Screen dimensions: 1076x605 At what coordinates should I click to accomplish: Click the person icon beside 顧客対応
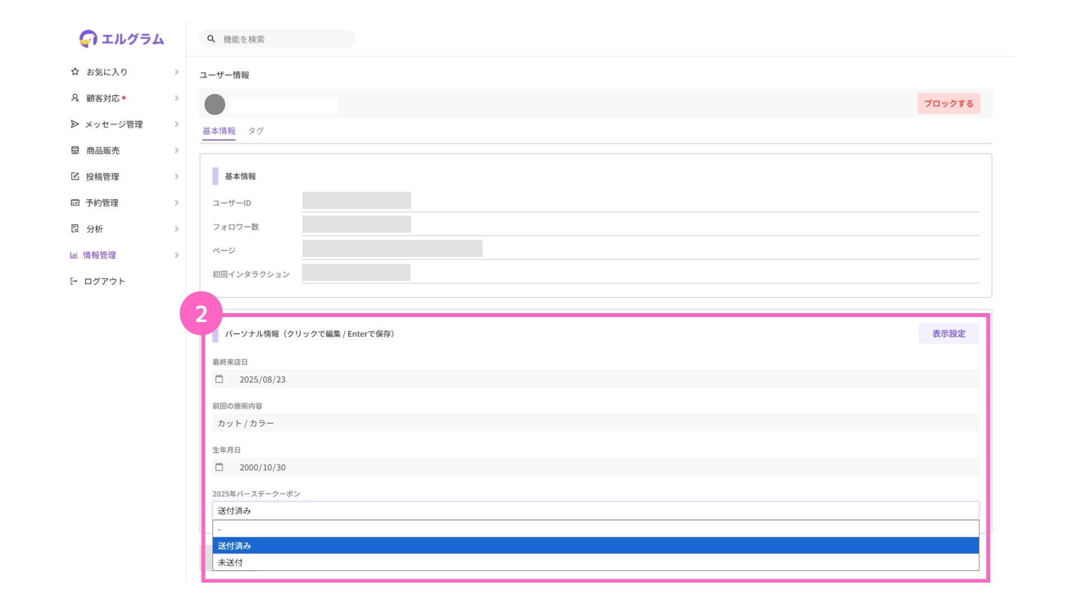pyautogui.click(x=75, y=98)
